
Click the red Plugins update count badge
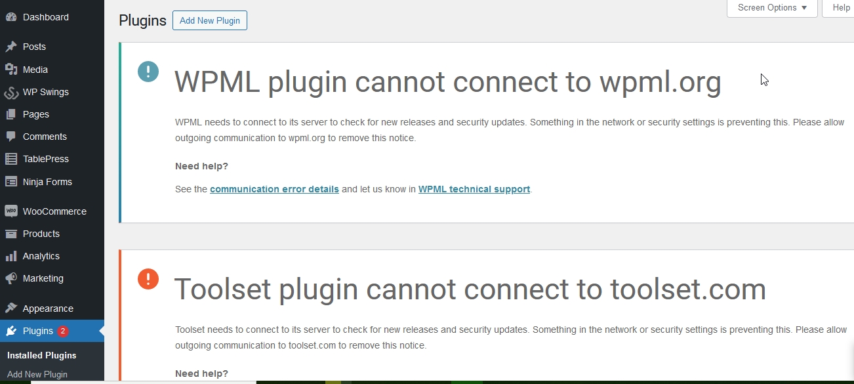(x=63, y=331)
